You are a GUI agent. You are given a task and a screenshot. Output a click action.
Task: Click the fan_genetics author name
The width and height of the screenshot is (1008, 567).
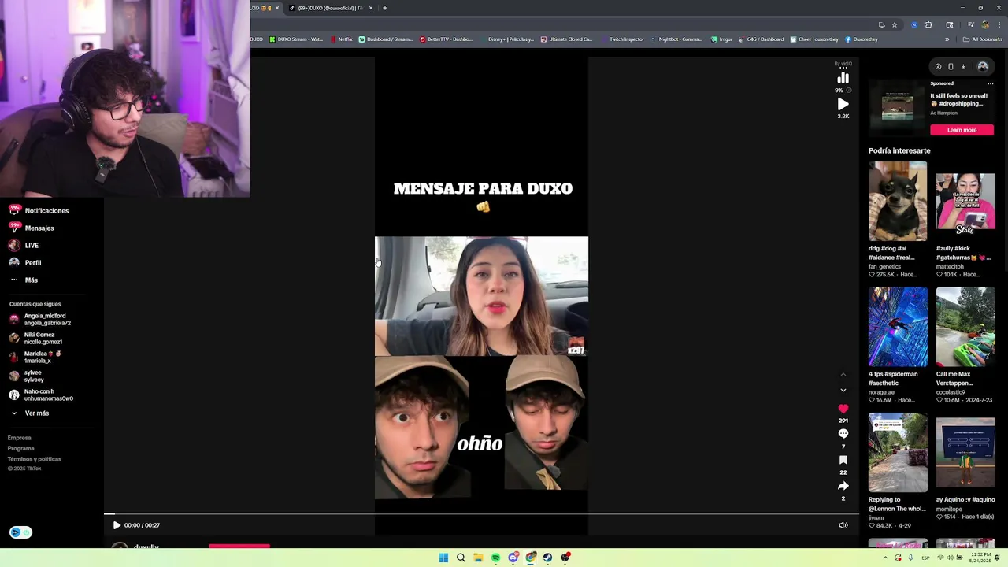[x=884, y=266]
